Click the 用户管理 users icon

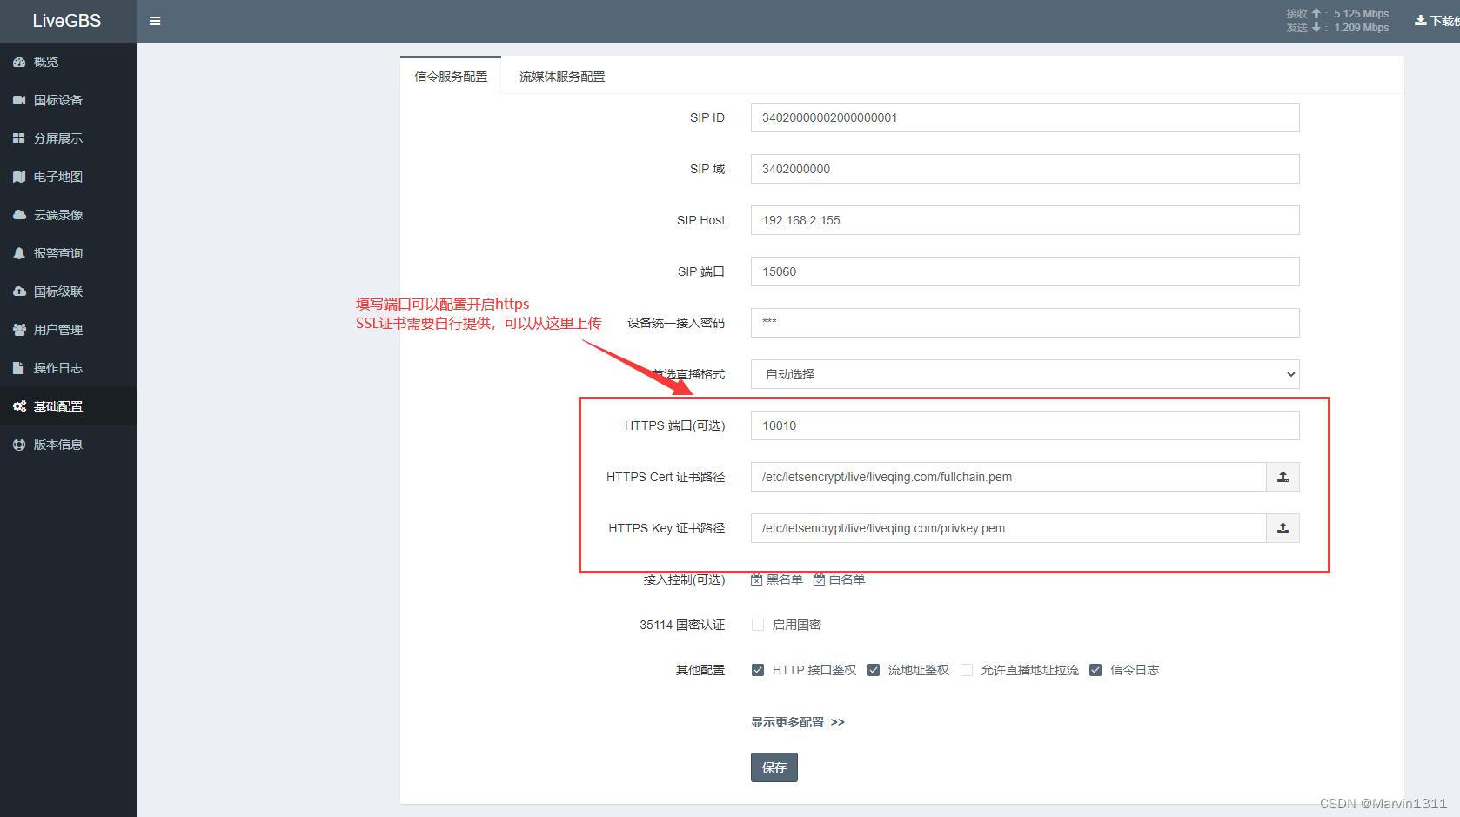tap(19, 330)
